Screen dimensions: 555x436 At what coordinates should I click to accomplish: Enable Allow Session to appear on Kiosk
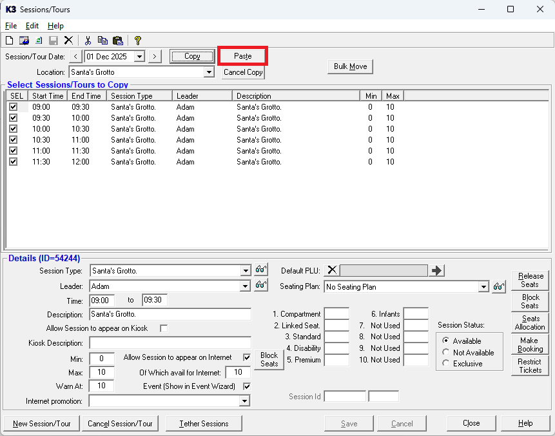pyautogui.click(x=164, y=328)
